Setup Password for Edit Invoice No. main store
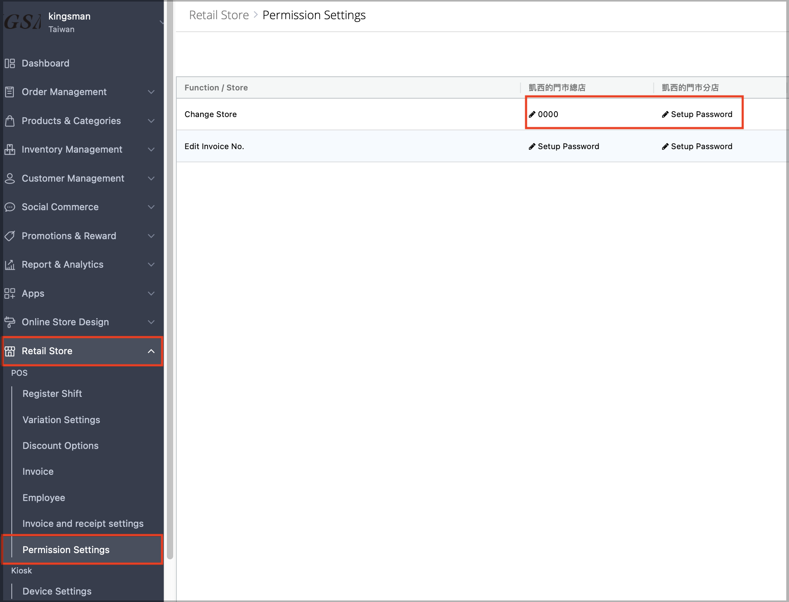This screenshot has width=789, height=602. (x=564, y=146)
